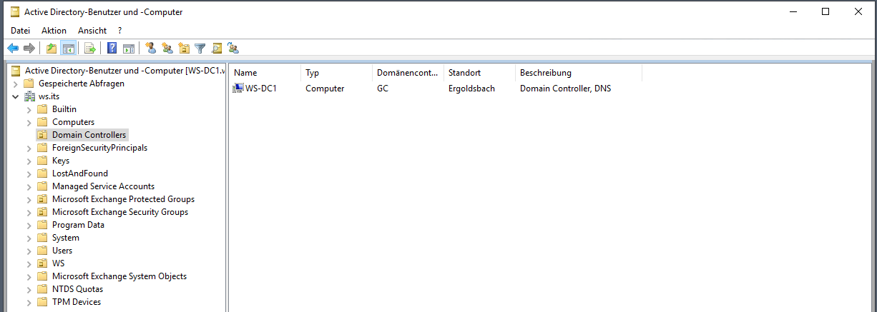
Task: Open the Aktion menu
Action: 54,31
